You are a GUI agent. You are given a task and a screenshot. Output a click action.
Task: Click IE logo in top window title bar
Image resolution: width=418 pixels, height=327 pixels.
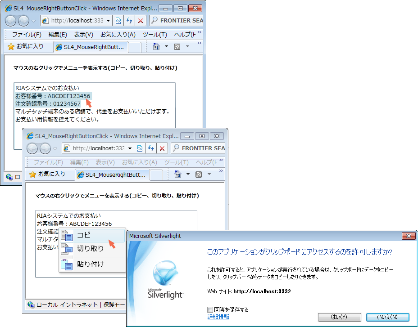9,8
